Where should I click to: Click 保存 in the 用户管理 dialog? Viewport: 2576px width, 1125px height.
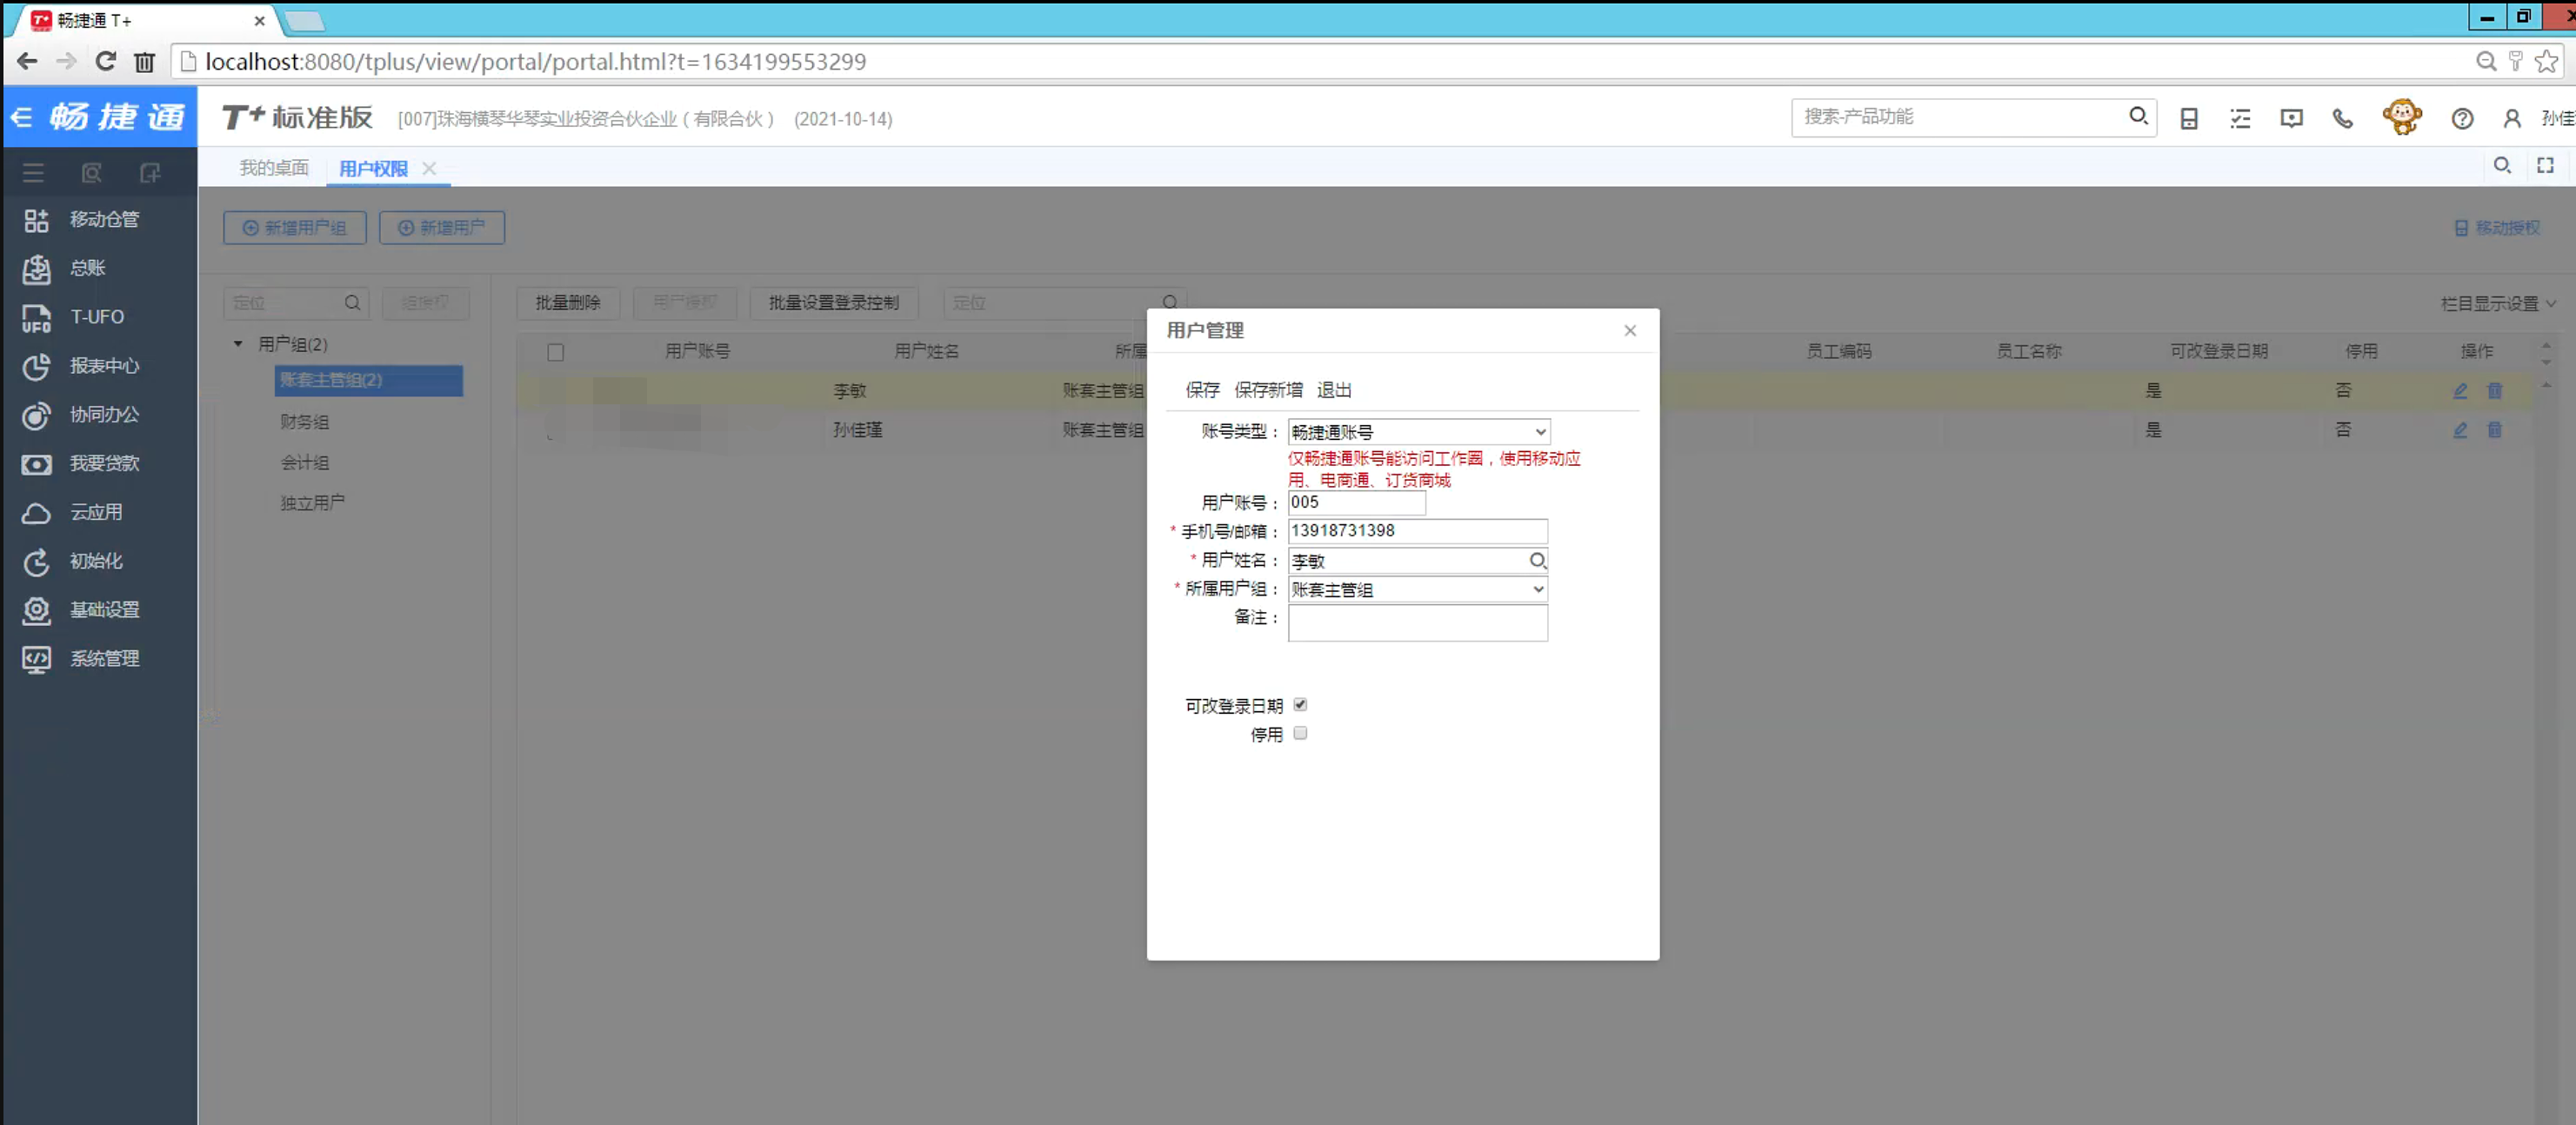pos(1202,390)
